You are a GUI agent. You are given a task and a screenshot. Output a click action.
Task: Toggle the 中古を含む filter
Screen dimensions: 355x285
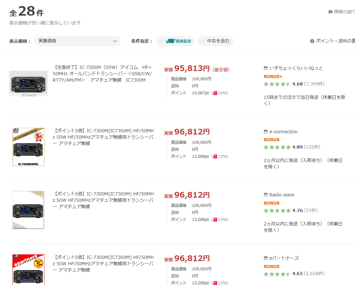tap(215, 41)
